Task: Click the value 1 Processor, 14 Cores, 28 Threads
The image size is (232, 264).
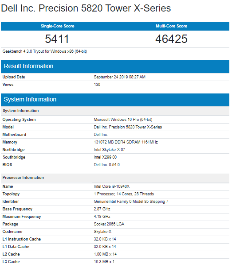Action: (x=124, y=194)
